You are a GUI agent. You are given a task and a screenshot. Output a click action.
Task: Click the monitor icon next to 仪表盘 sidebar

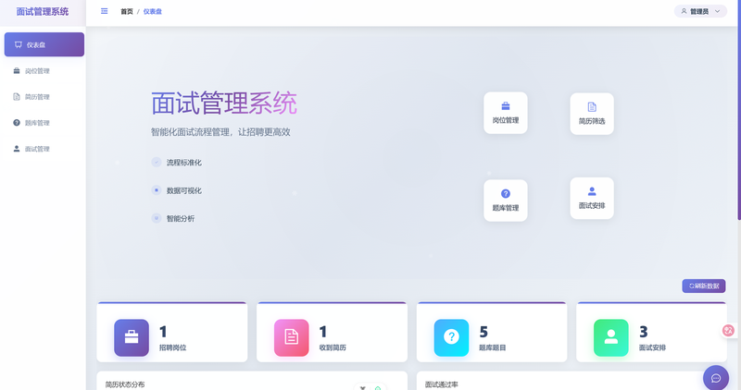tap(19, 44)
